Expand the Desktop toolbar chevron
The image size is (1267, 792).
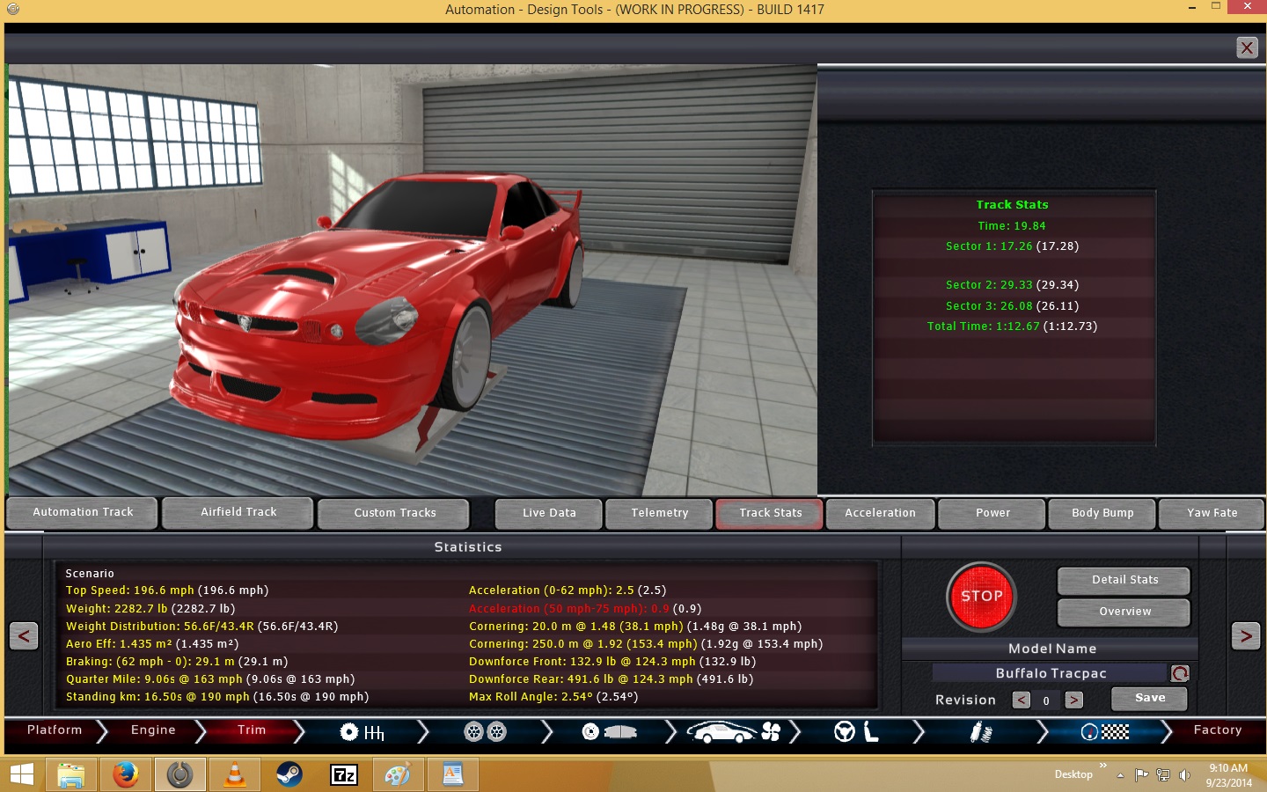[1102, 766]
